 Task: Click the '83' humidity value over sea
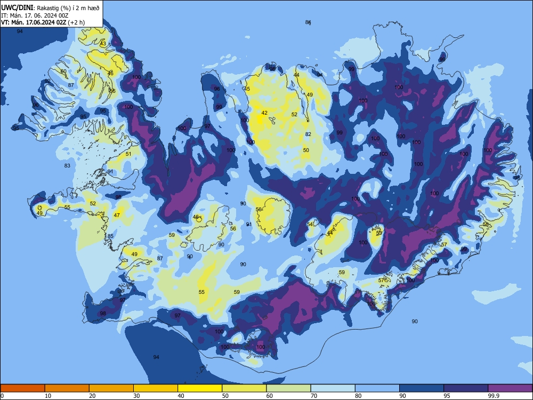(67, 166)
